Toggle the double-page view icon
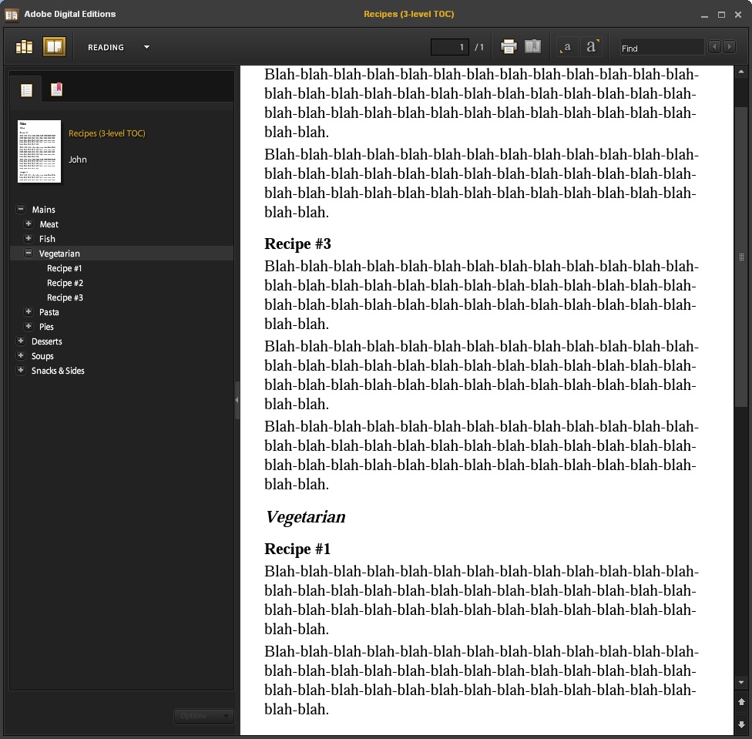752x739 pixels. tap(532, 47)
